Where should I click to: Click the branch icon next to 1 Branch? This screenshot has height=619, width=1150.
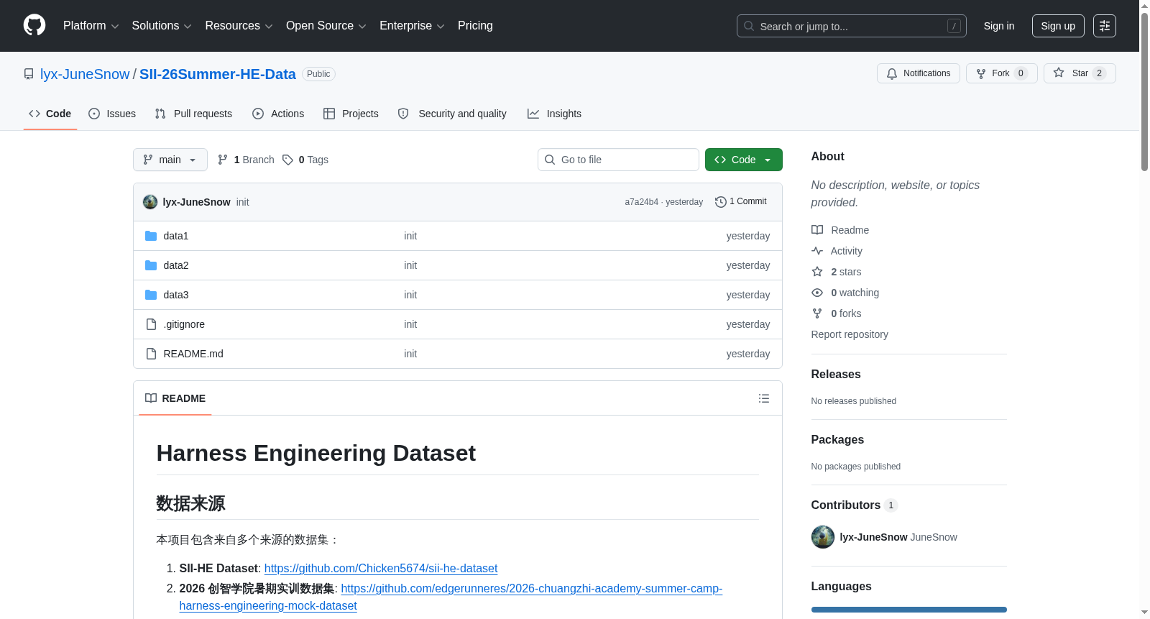pyautogui.click(x=223, y=160)
